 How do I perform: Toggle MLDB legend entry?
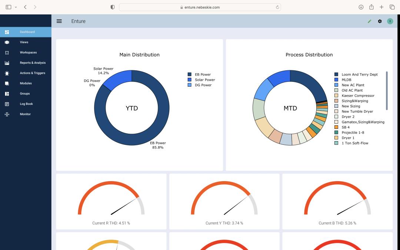coord(343,80)
